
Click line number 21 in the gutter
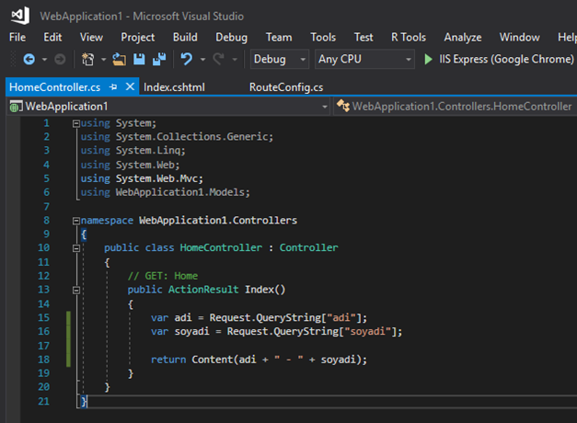pos(43,401)
